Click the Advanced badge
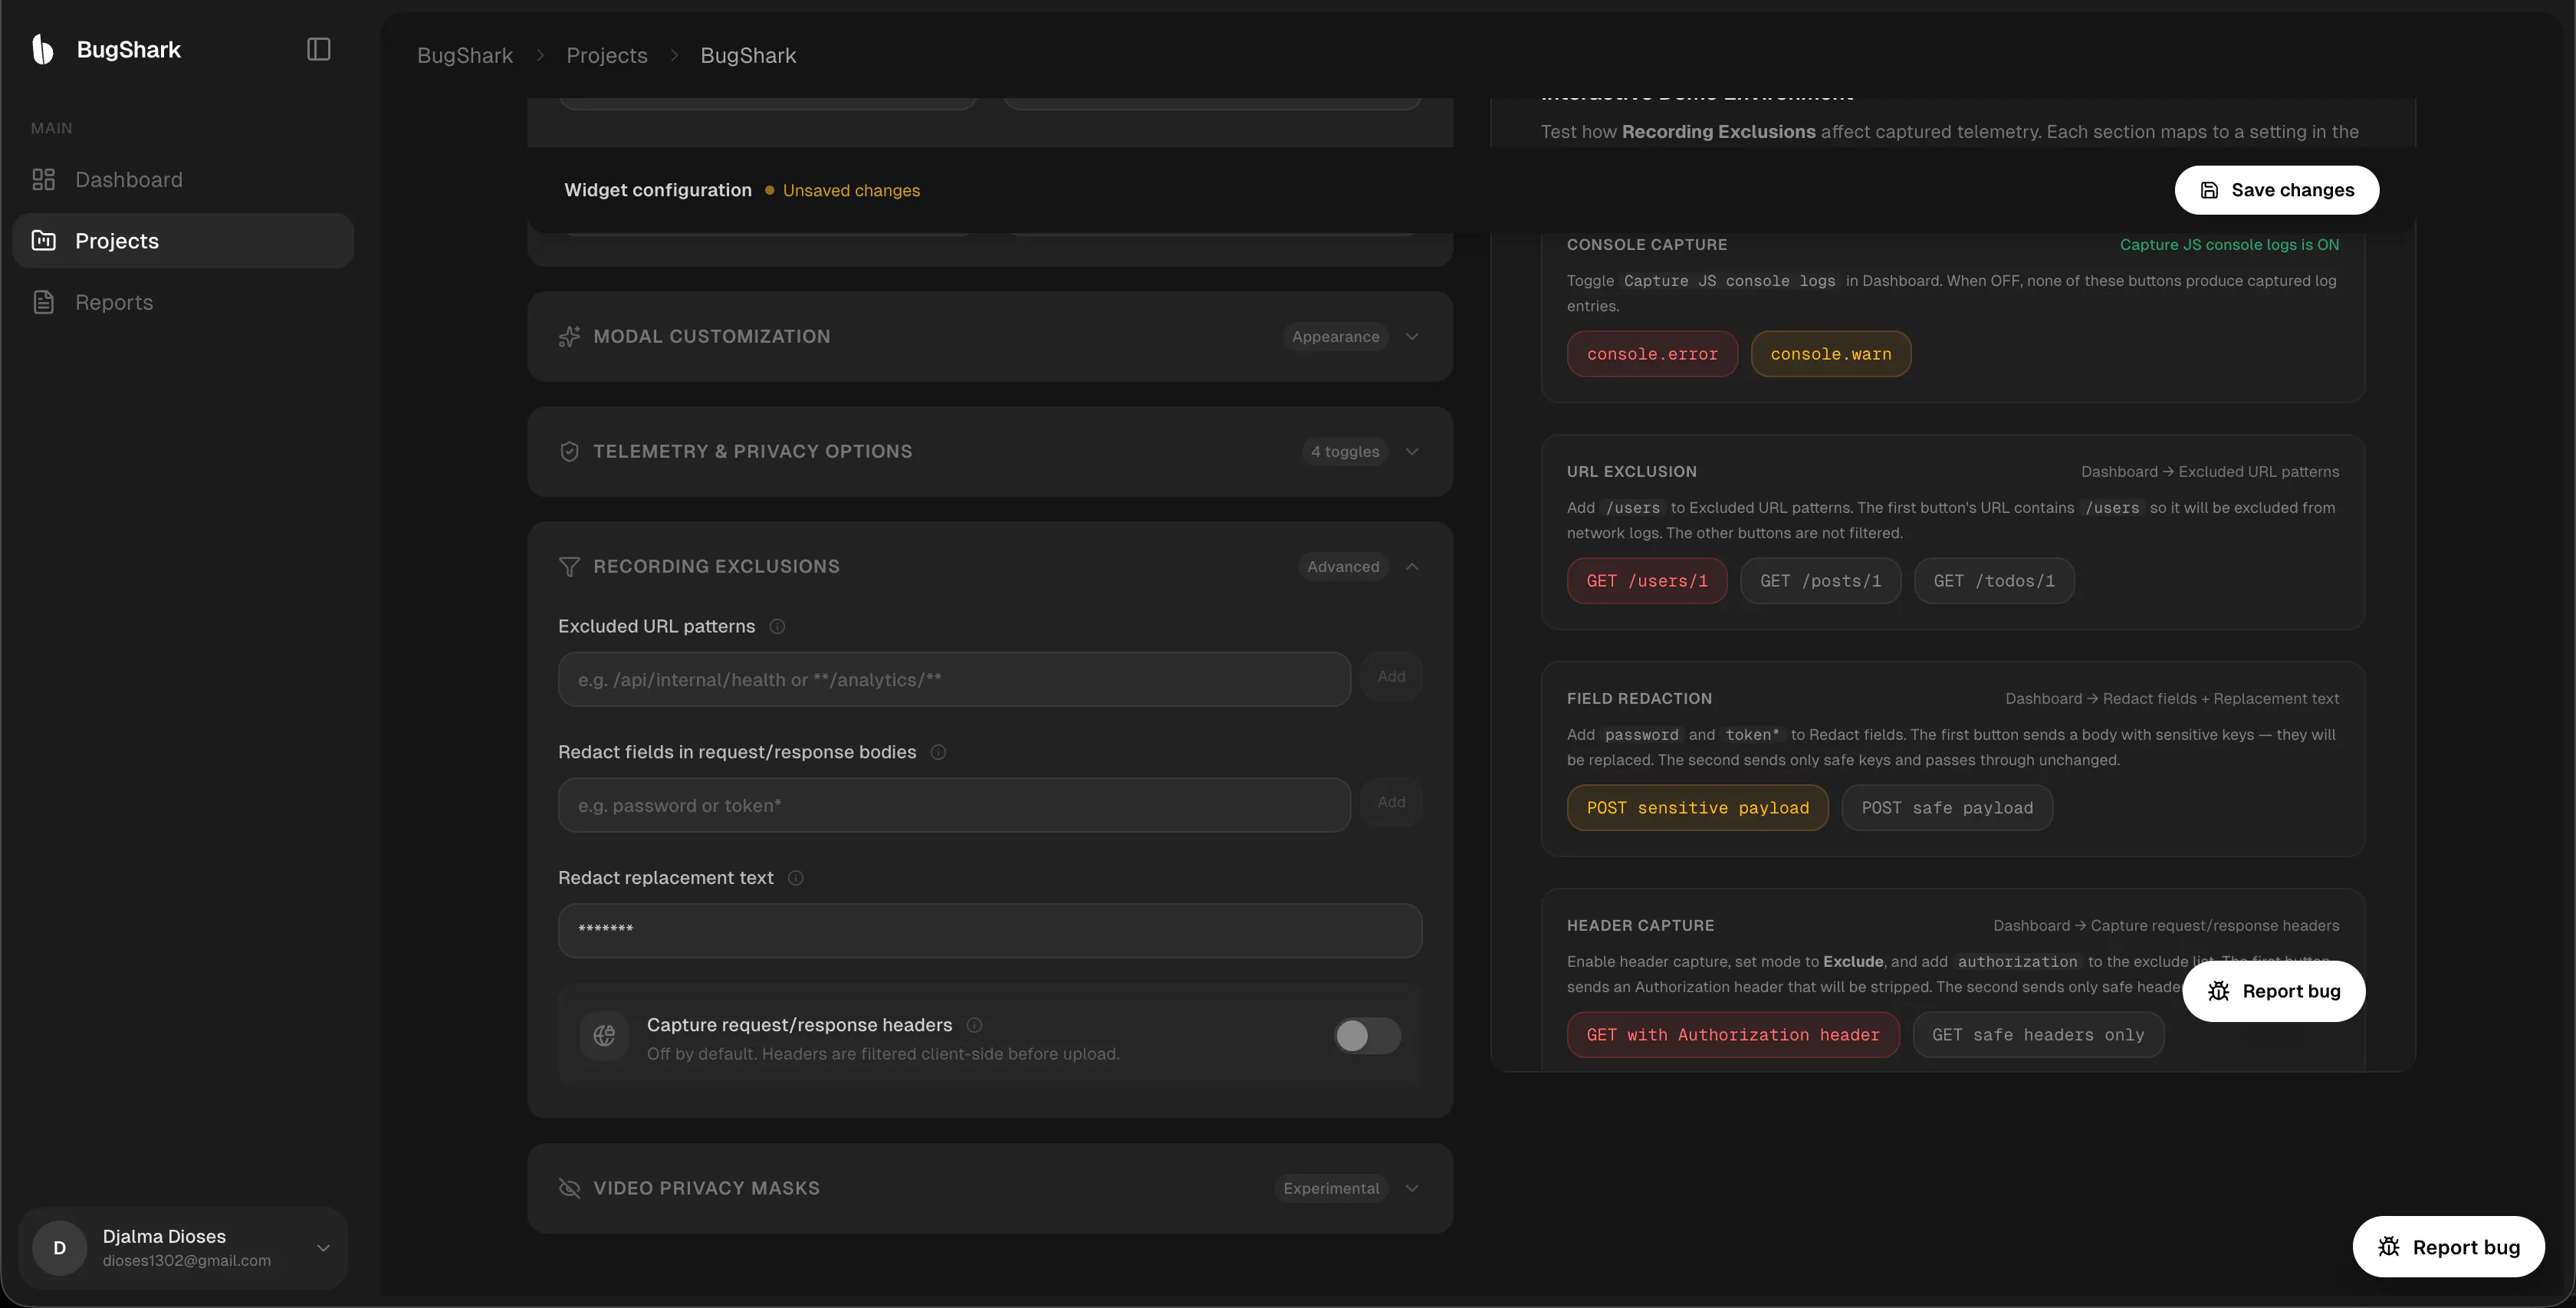2576x1308 pixels. click(x=1343, y=567)
